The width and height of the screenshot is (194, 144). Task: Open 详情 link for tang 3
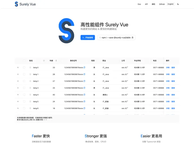(168, 88)
